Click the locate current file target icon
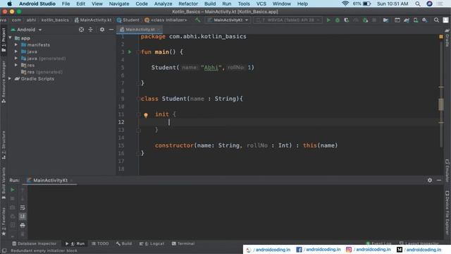Viewport: 451px width, 254px height. tap(82, 30)
